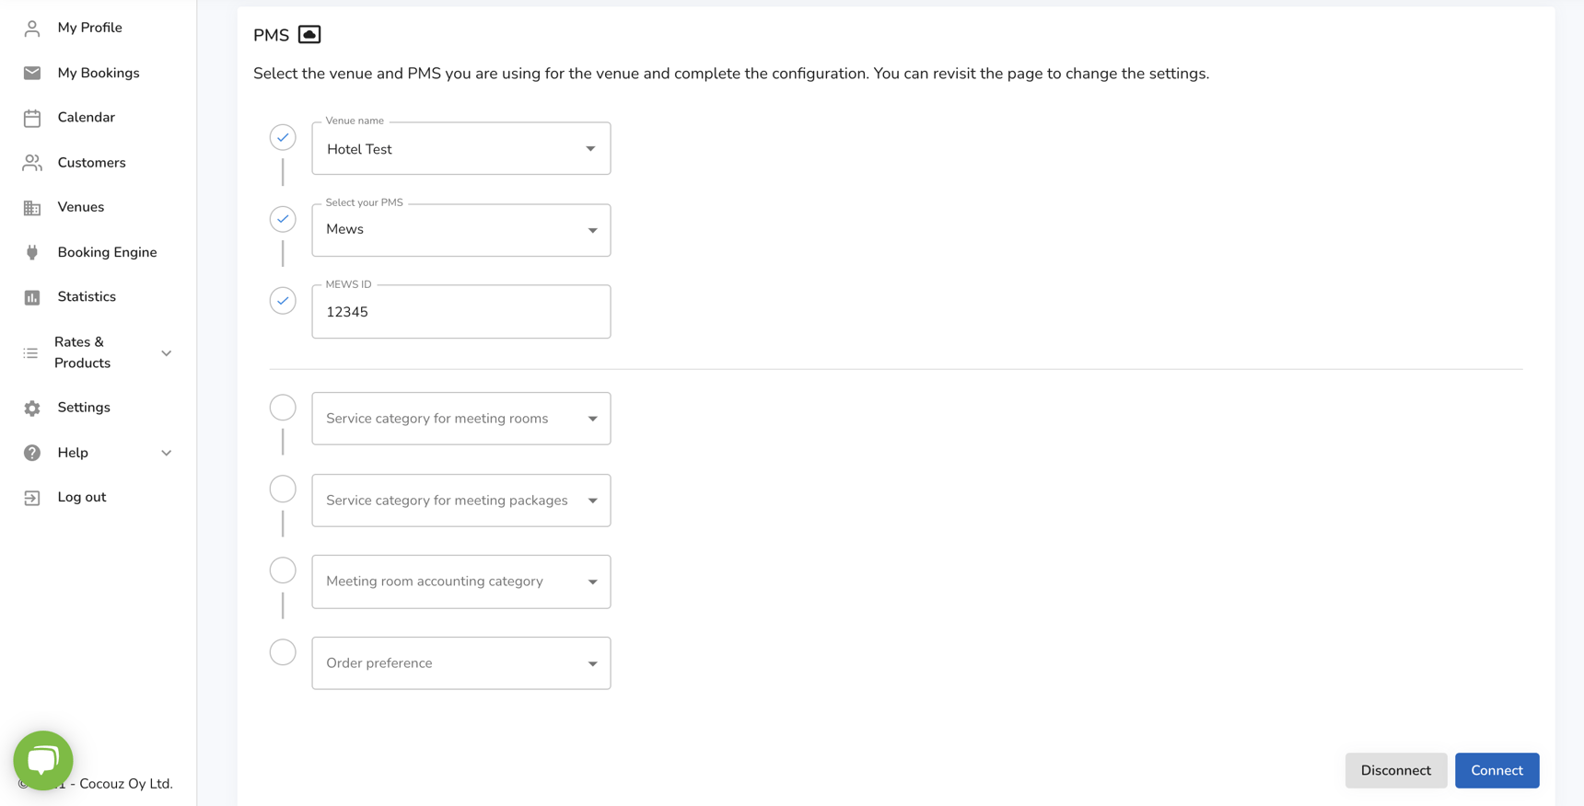Click the My Profile person icon

click(32, 29)
